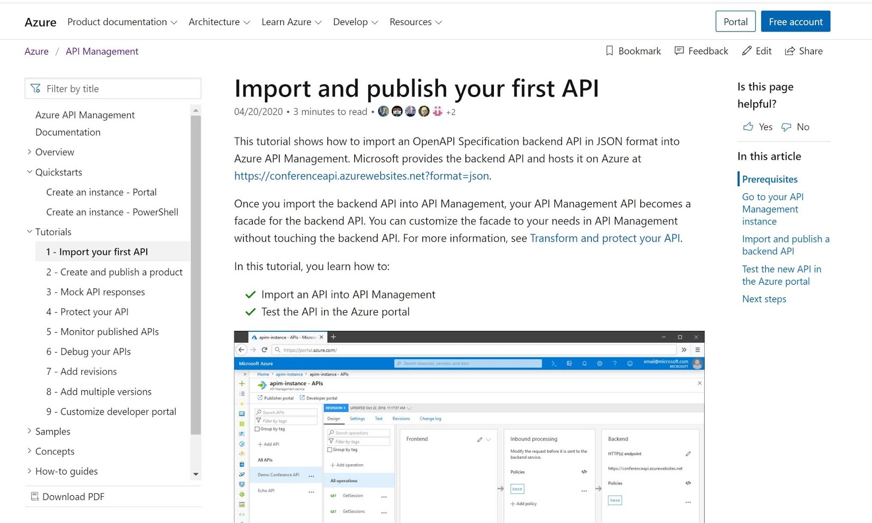Open the Feedback icon

coord(679,51)
